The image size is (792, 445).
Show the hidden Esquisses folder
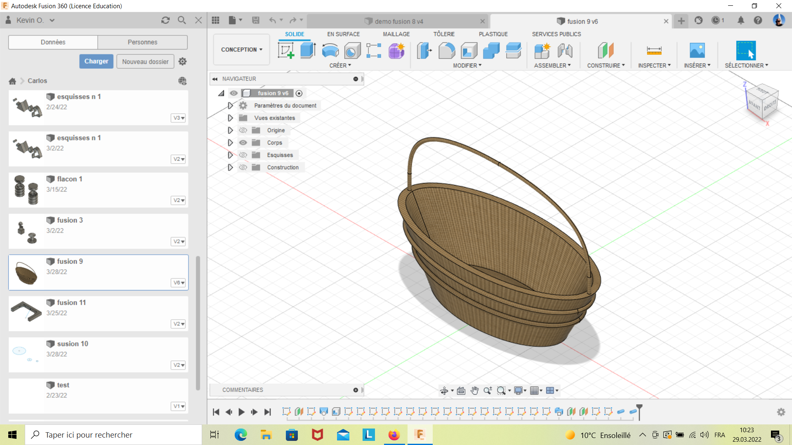pyautogui.click(x=243, y=155)
